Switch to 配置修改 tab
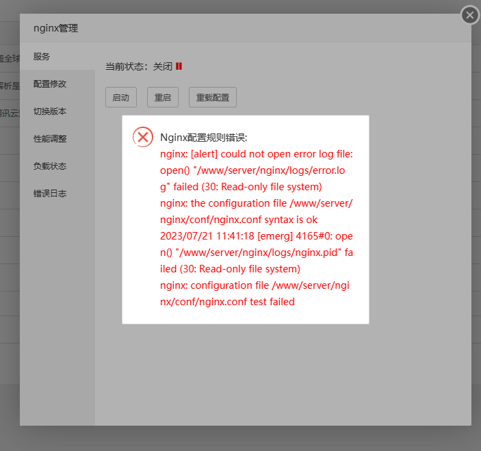The height and width of the screenshot is (451, 481). click(57, 83)
